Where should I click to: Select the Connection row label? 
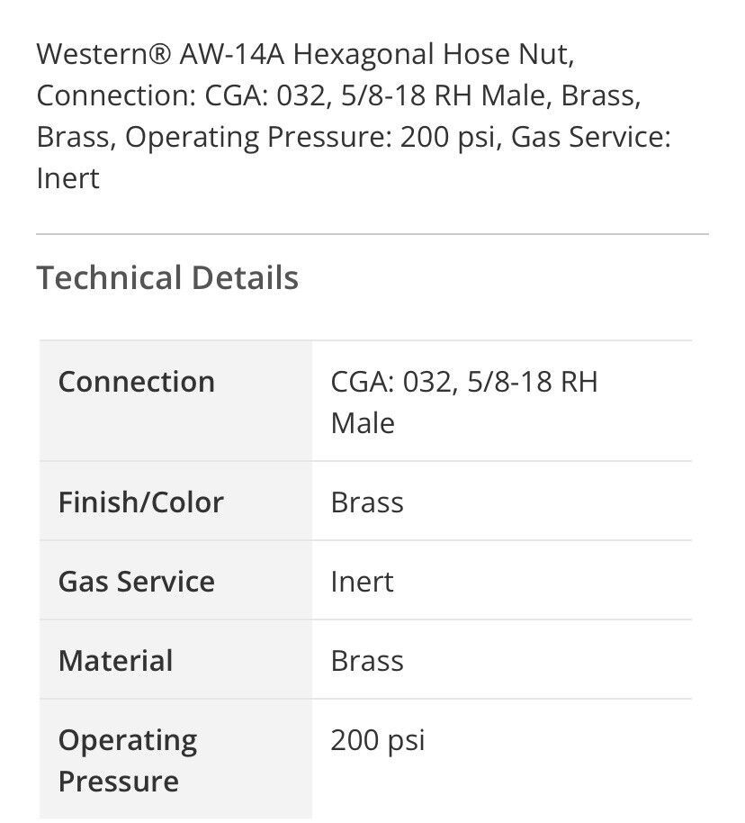[x=137, y=382]
